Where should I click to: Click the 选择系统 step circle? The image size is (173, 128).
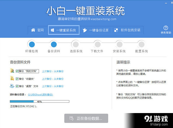[76, 44]
